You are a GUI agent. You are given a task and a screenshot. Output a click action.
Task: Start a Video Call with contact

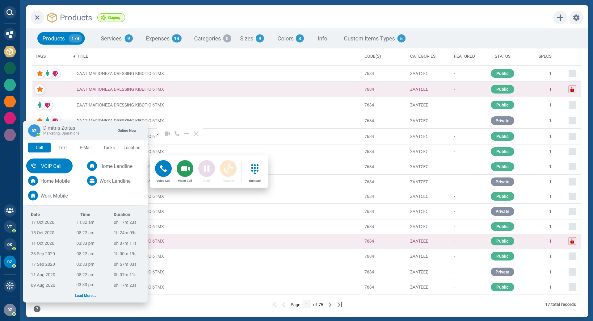tap(185, 169)
